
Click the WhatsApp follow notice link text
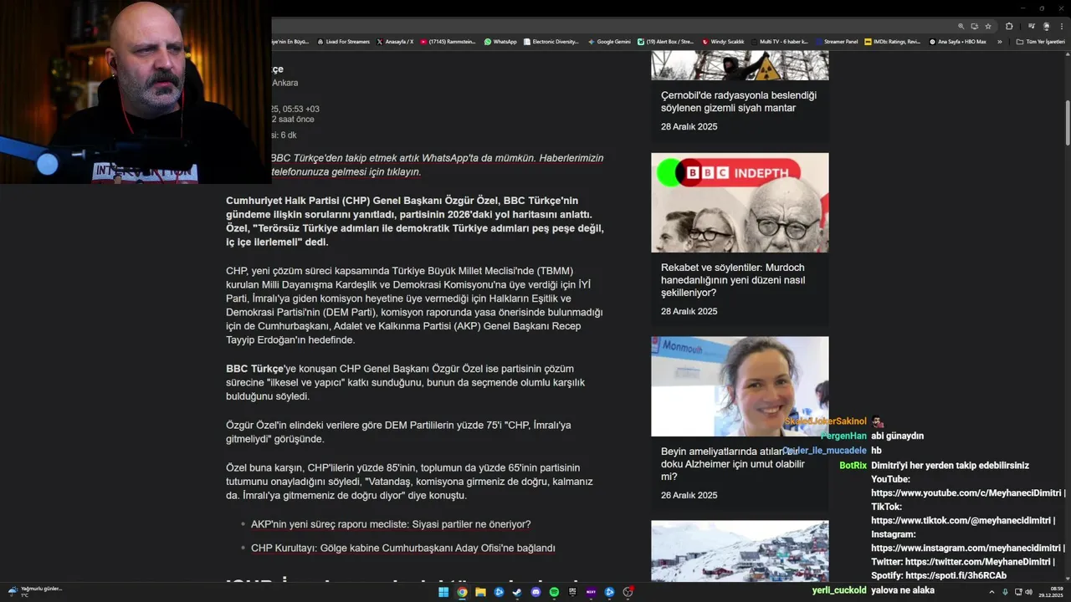click(436, 165)
